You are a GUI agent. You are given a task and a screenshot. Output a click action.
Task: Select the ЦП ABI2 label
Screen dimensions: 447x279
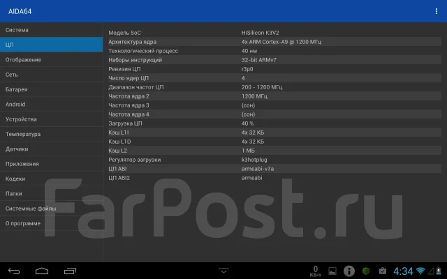[x=119, y=178]
